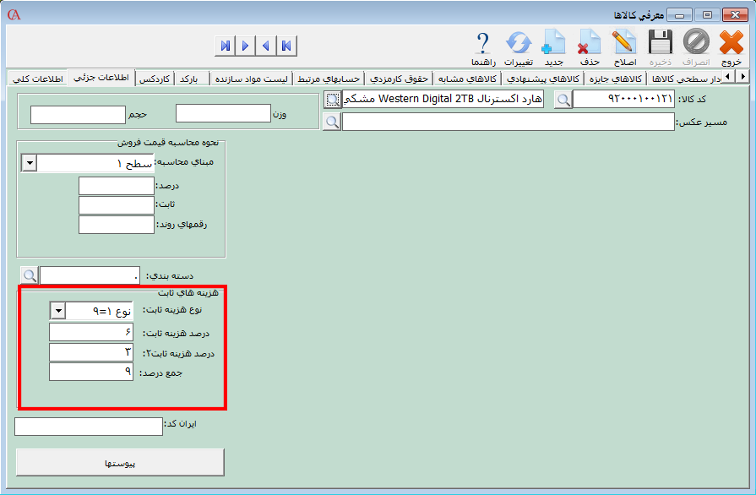
Task: Switch to the بارکد tab
Action: tap(193, 79)
